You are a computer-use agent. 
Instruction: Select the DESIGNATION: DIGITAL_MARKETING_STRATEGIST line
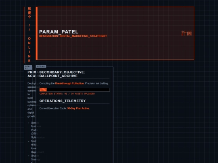[73, 36]
